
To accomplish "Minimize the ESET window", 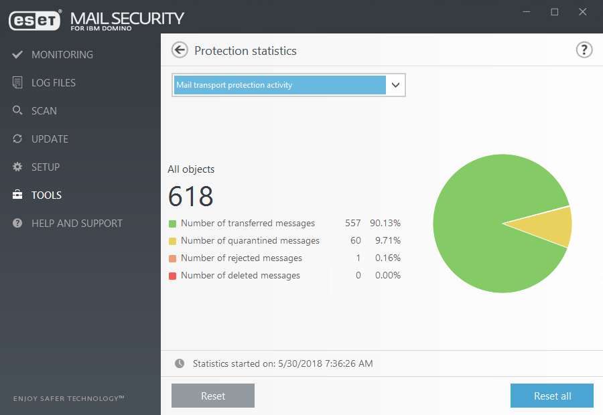I will pos(527,12).
